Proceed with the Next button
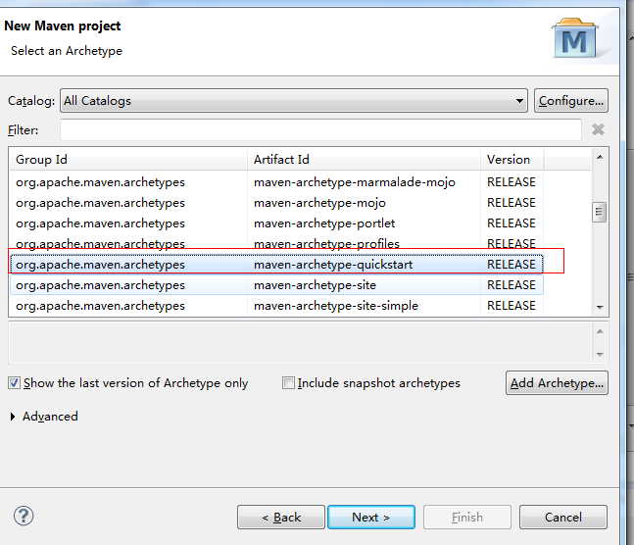The width and height of the screenshot is (634, 545). (x=371, y=517)
